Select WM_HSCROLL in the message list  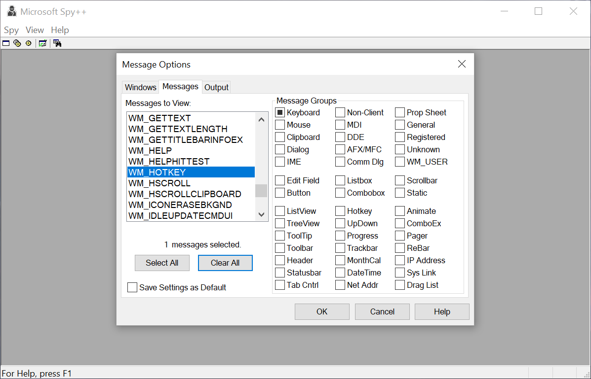pyautogui.click(x=191, y=183)
